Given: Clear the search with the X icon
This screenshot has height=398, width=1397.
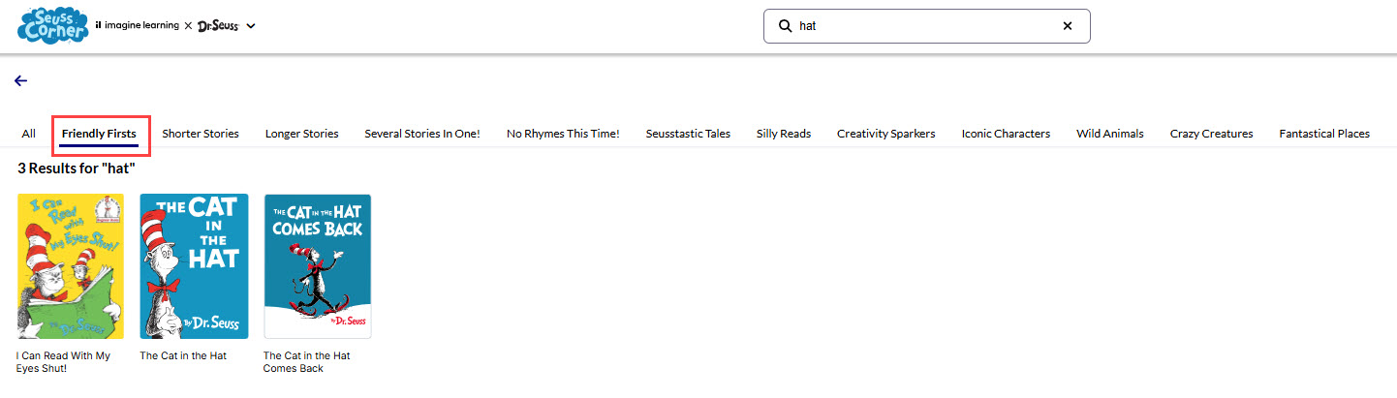Looking at the screenshot, I should pyautogui.click(x=1068, y=26).
